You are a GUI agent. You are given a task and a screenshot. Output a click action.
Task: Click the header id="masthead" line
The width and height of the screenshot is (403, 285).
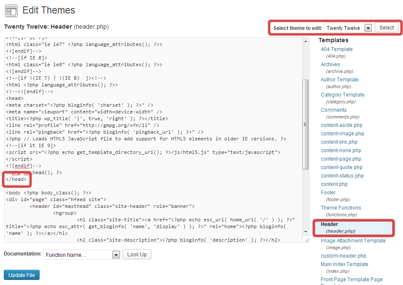[112, 206]
